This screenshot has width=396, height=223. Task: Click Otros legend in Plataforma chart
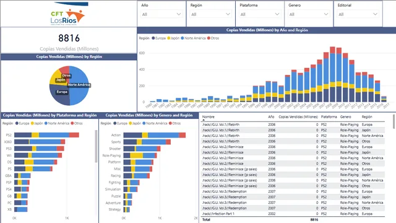(77, 123)
